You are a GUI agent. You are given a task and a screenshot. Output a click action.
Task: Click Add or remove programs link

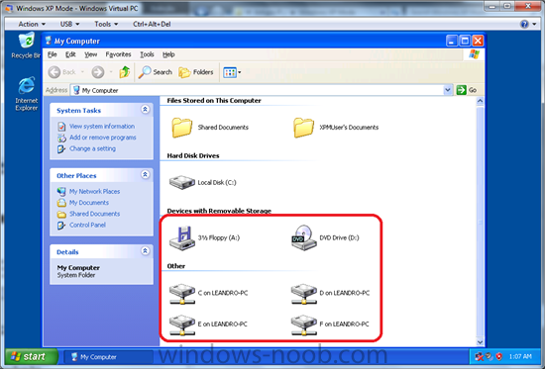[102, 138]
